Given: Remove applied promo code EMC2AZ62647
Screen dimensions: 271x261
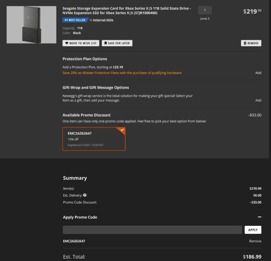Looking at the screenshot, I should click(255, 241).
